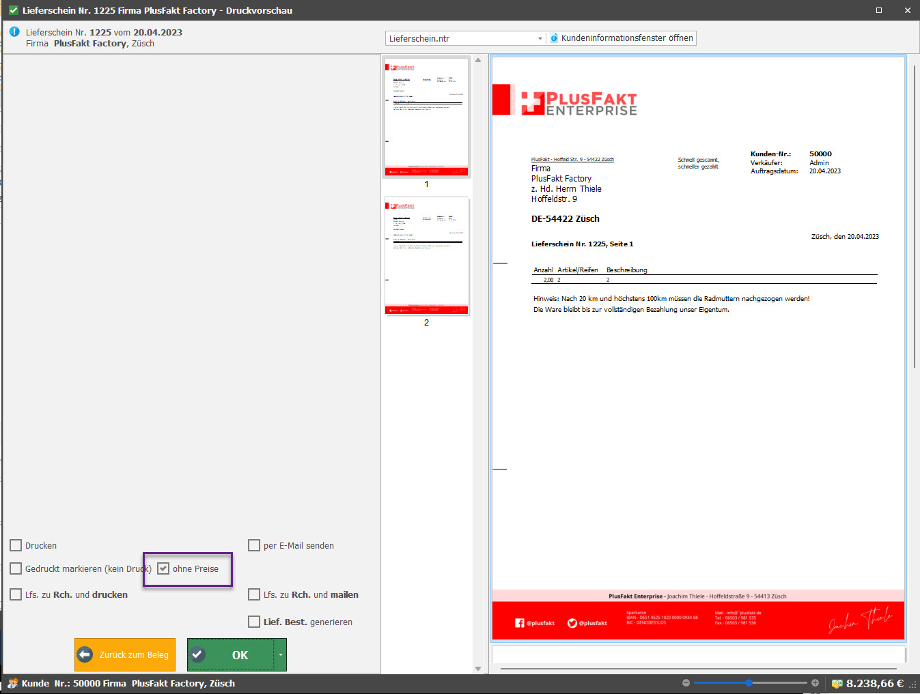Click the DE-54422 Züsch address line
This screenshot has height=694, width=920.
[566, 219]
